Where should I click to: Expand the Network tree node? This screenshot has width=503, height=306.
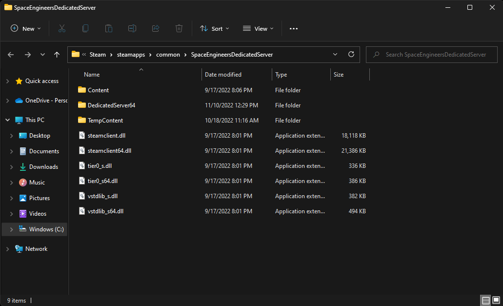click(8, 249)
